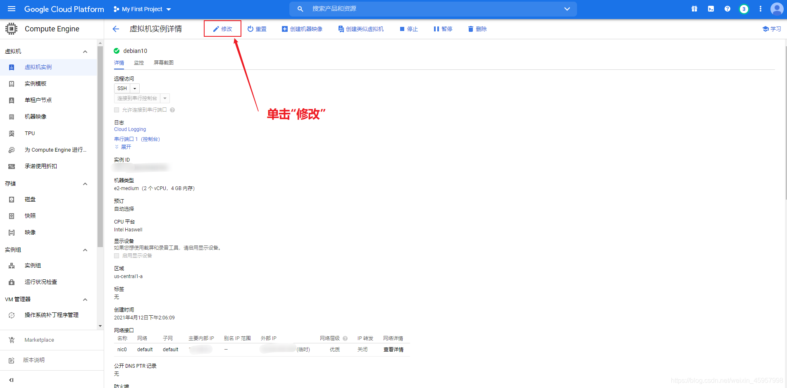Click the search products input field
This screenshot has height=388, width=787.
[433, 9]
